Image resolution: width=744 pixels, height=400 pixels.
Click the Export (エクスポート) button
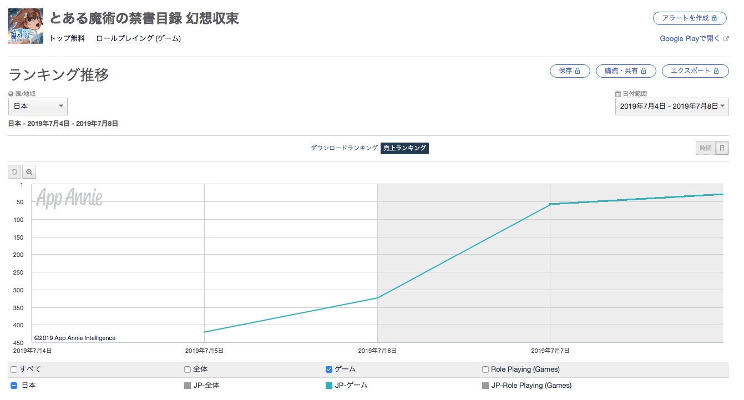tap(695, 71)
